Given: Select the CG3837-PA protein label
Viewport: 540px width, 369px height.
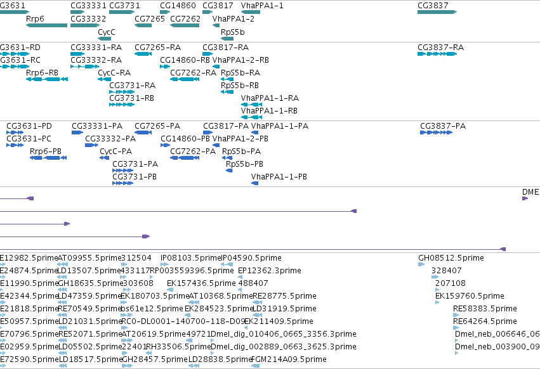Looking at the screenshot, I should click(443, 126).
